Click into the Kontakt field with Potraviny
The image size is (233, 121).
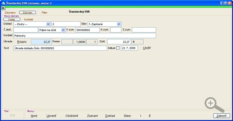pos(85,36)
